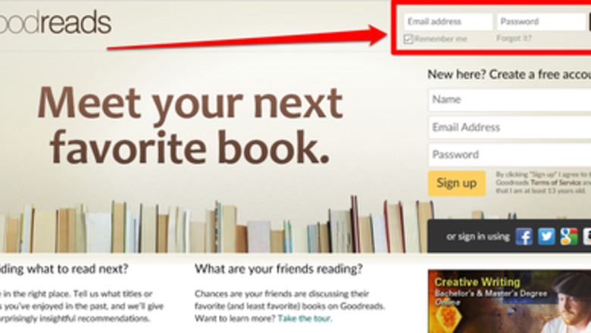
Task: Select the signup Password field
Action: tap(510, 154)
